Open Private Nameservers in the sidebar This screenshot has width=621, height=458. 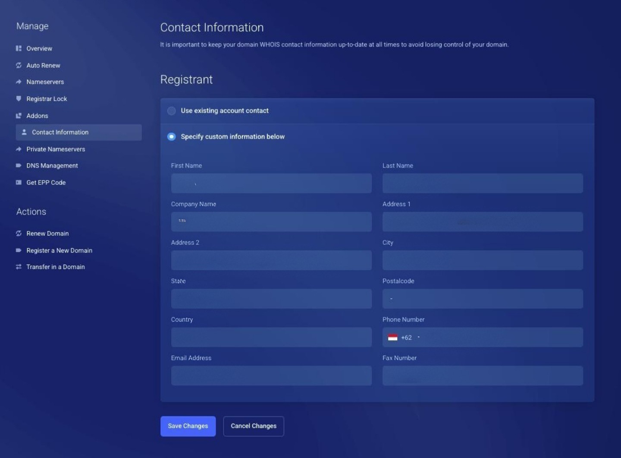click(x=56, y=149)
